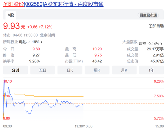Click the plus icon beside 加自选
The height and width of the screenshot is (129, 168).
pos(150,26)
